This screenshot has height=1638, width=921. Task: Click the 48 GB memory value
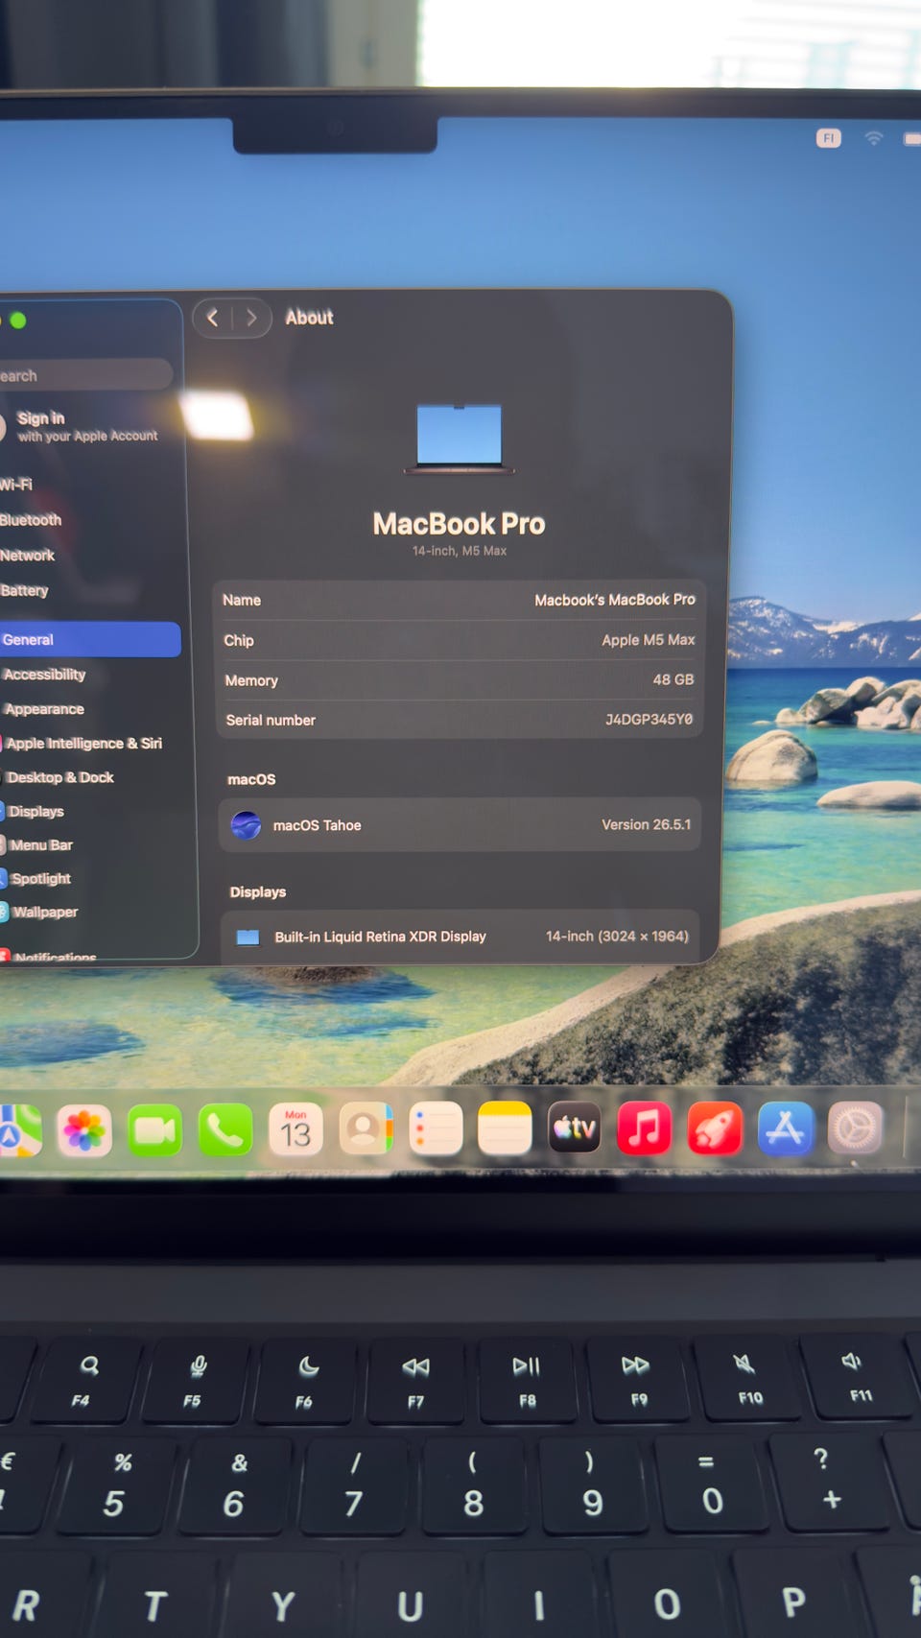click(x=673, y=679)
